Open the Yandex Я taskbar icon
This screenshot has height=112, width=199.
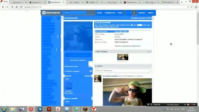(x=58, y=109)
